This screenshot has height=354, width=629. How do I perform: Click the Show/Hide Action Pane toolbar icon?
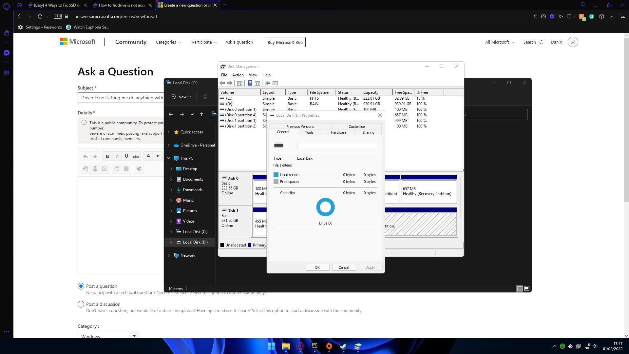point(257,83)
